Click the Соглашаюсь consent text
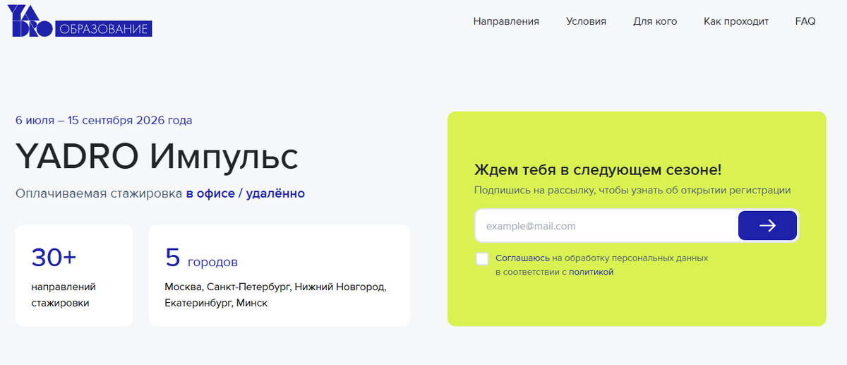The image size is (847, 365). pyautogui.click(x=522, y=258)
